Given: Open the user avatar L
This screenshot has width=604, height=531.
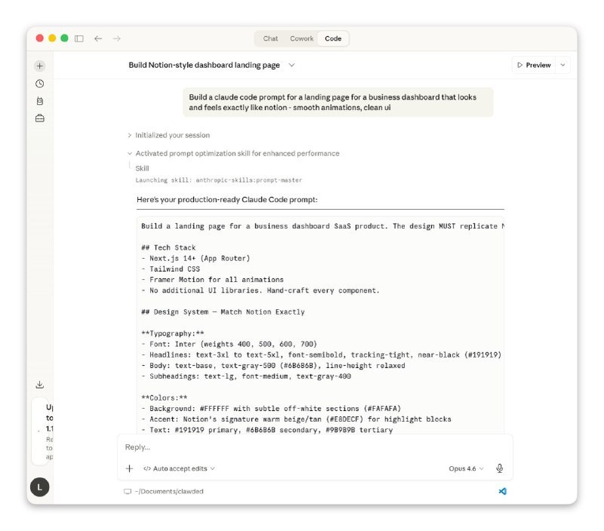Looking at the screenshot, I should (40, 487).
